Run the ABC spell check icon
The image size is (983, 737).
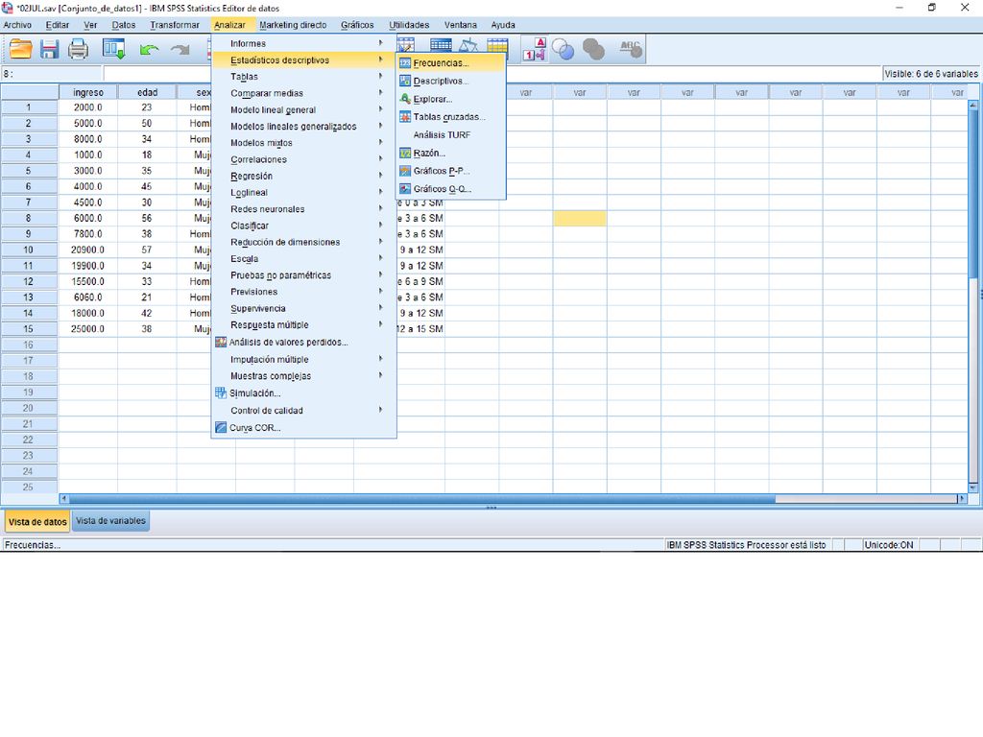click(x=631, y=49)
